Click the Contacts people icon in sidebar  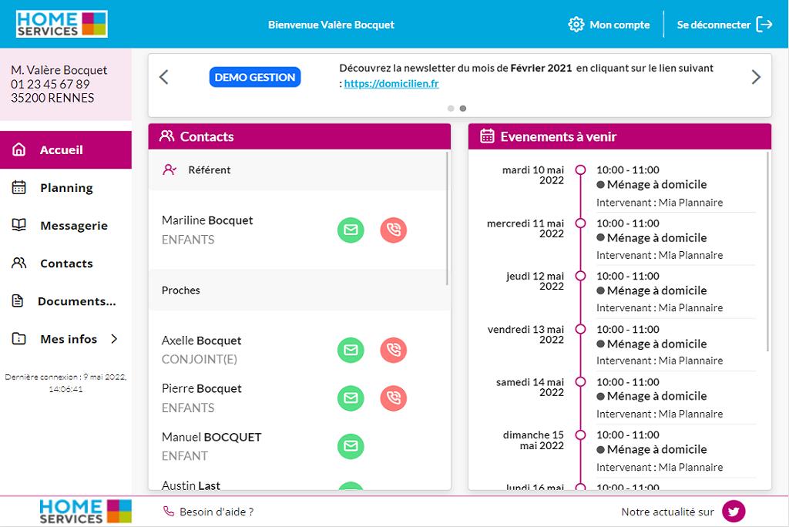click(x=18, y=263)
